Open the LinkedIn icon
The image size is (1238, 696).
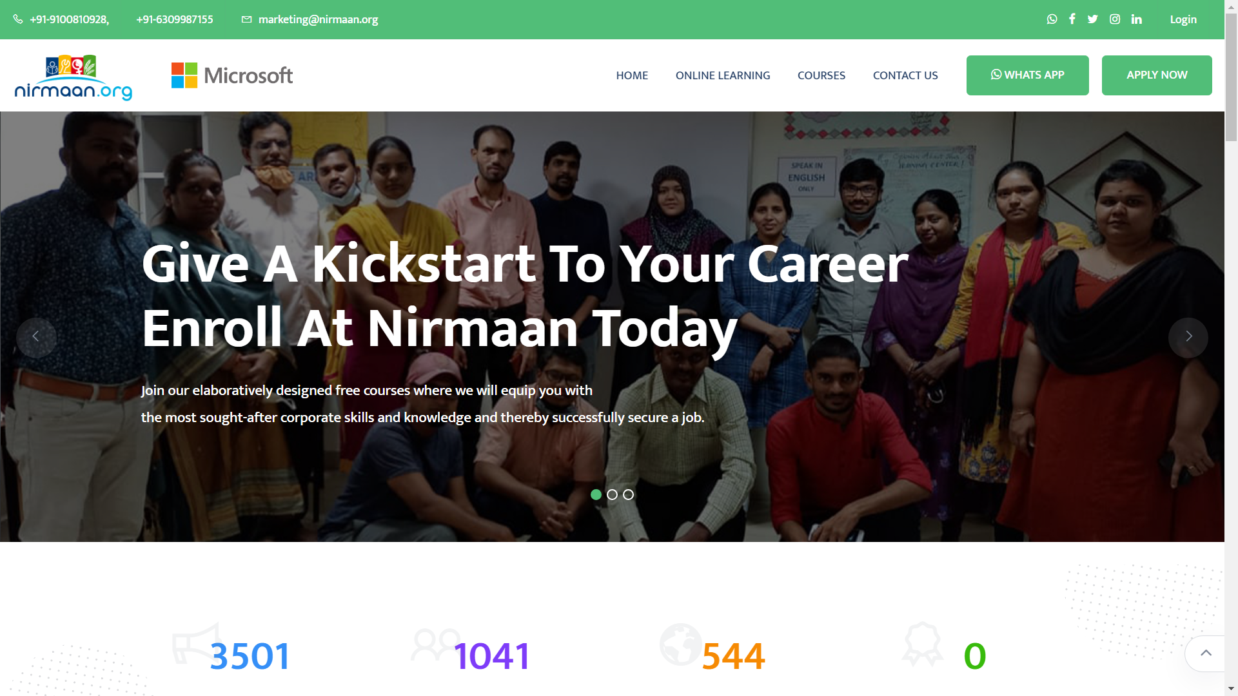pyautogui.click(x=1136, y=19)
